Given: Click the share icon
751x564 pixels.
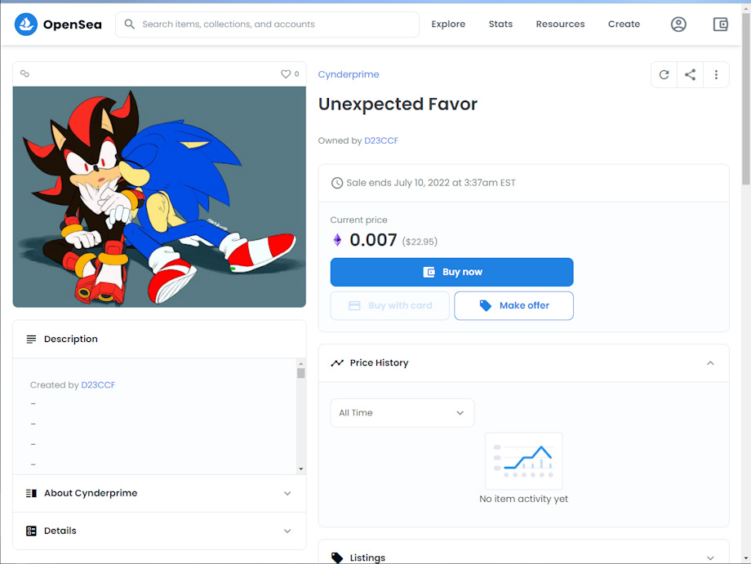Looking at the screenshot, I should (x=690, y=75).
